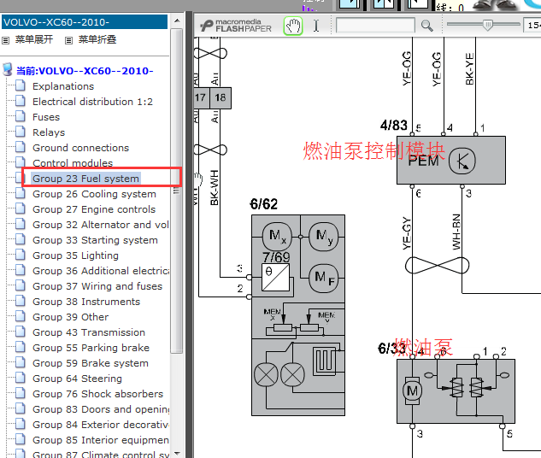Adjust the FlashPaper zoom slider handle
The height and width of the screenshot is (458, 541).
coord(487,25)
